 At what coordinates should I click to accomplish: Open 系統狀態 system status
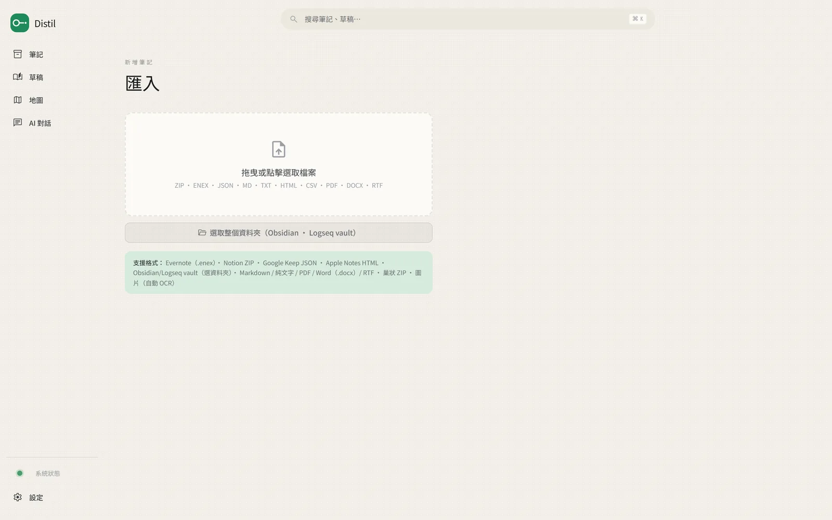point(52,473)
